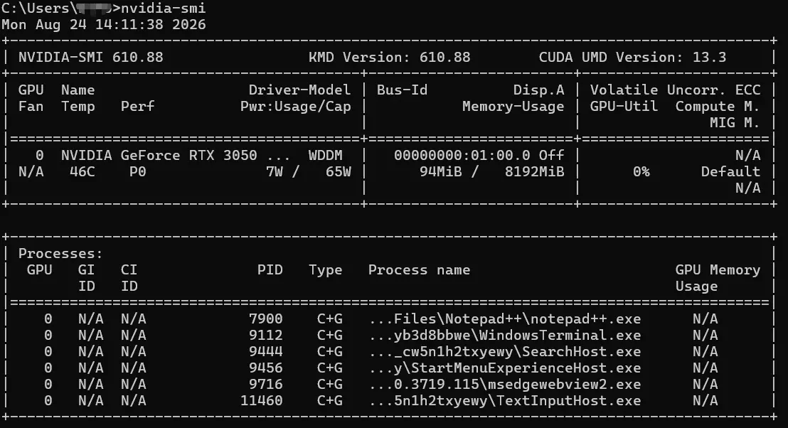Click the PID column header

click(x=270, y=269)
